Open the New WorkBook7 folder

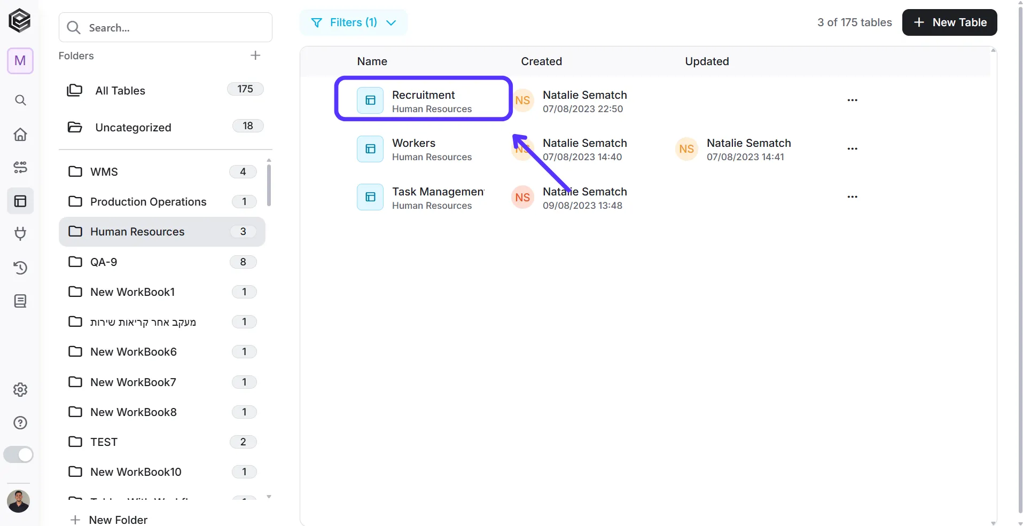click(162, 382)
